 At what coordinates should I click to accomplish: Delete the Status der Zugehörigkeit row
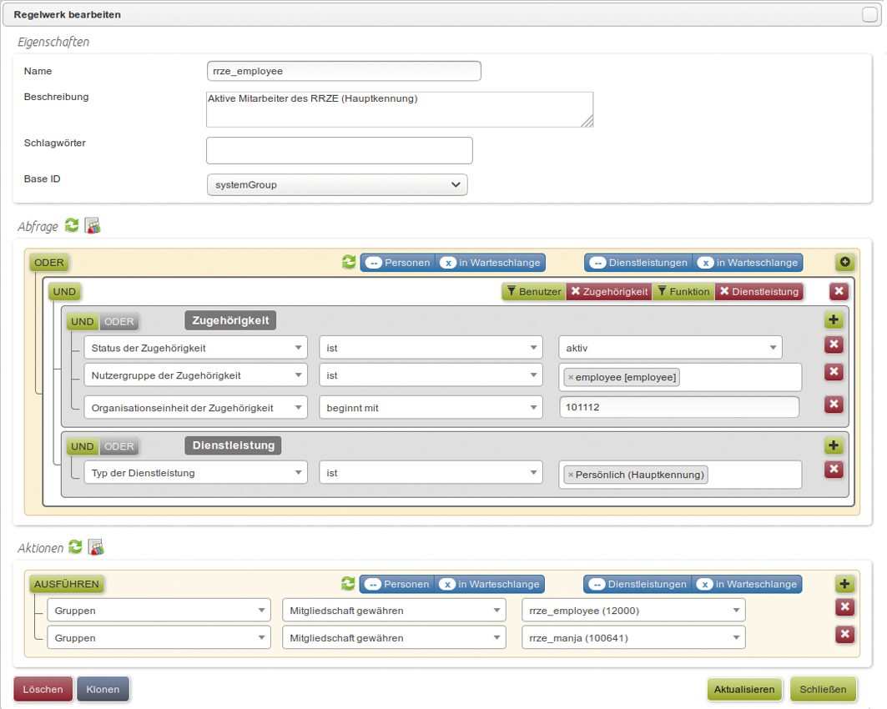(833, 345)
